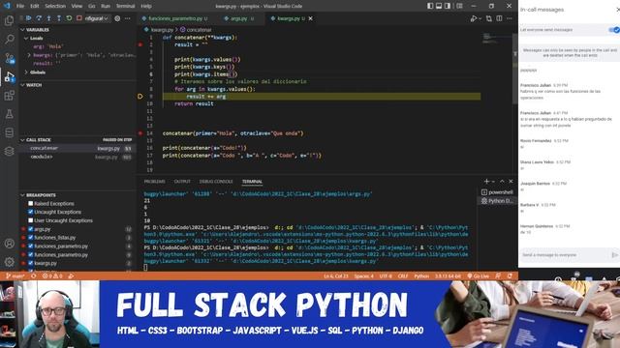Uncheck the args.py breakpoint checkbox
Viewport: 620px width, 348px height.
30,229
